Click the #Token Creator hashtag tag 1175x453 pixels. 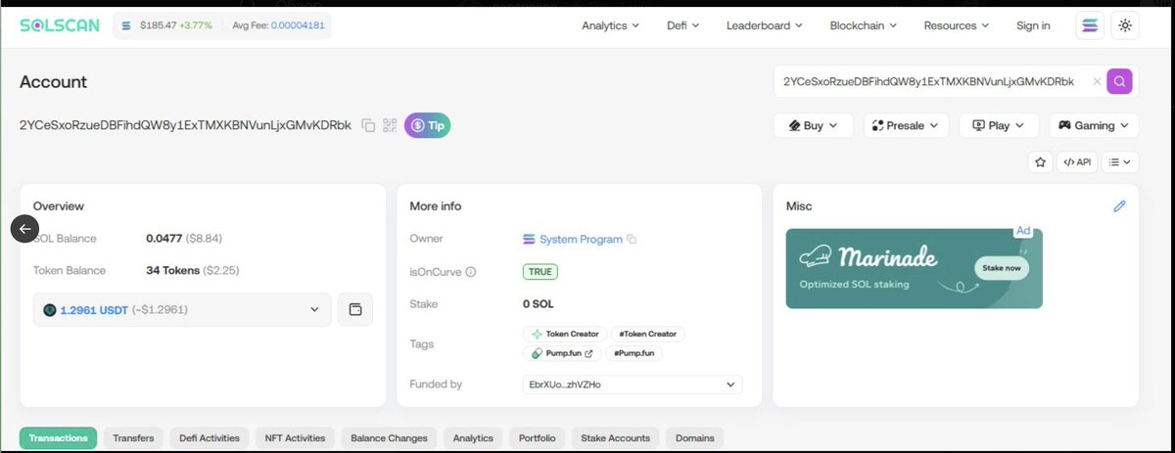pyautogui.click(x=647, y=334)
